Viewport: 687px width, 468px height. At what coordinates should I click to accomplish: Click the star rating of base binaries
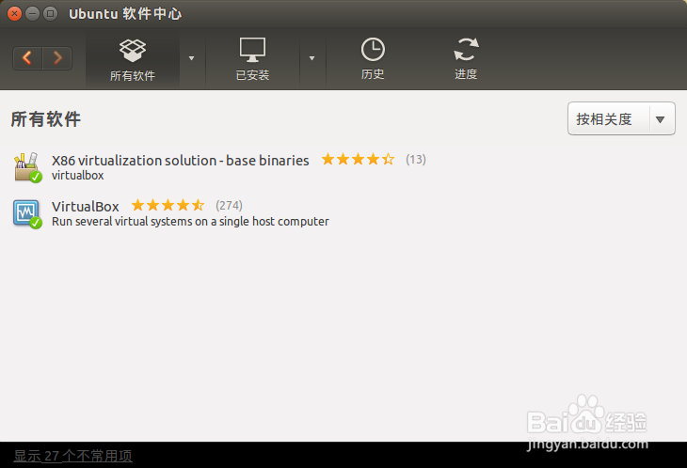click(x=358, y=159)
